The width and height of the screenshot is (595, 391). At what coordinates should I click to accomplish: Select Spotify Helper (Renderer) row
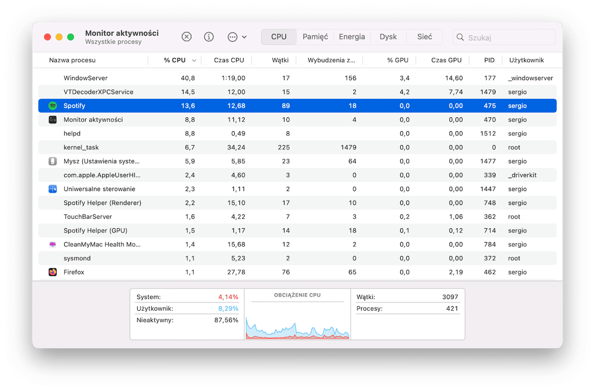tap(297, 203)
